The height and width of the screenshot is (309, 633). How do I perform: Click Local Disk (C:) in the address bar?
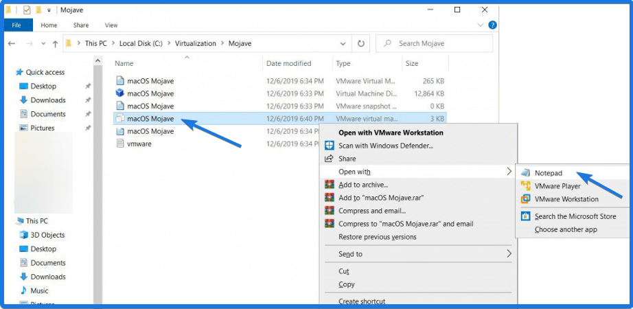click(x=141, y=44)
